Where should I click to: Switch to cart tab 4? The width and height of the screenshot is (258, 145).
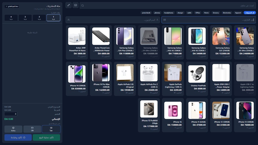tap(11, 18)
